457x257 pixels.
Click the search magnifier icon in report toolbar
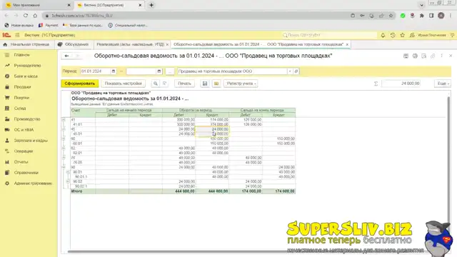156,84
